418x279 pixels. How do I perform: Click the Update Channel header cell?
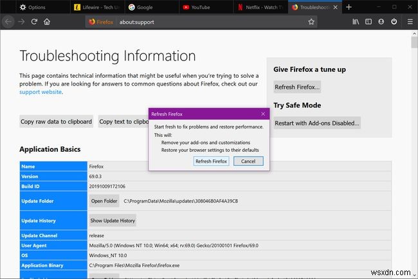(x=53, y=235)
